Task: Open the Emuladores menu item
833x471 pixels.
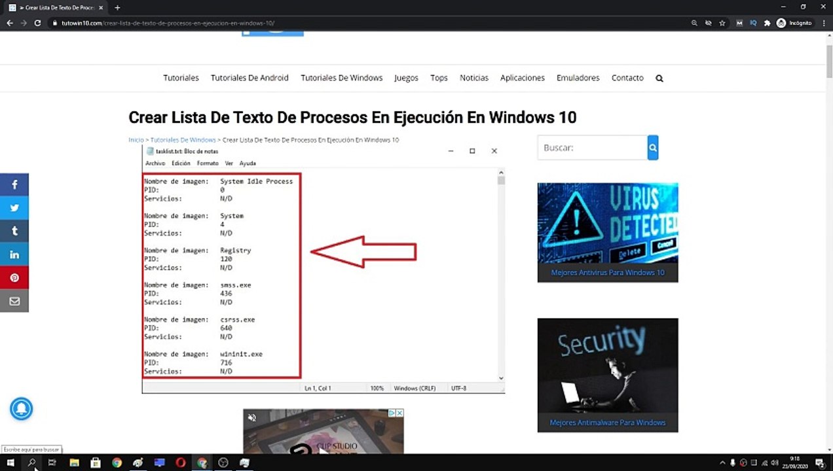Action: pyautogui.click(x=578, y=78)
